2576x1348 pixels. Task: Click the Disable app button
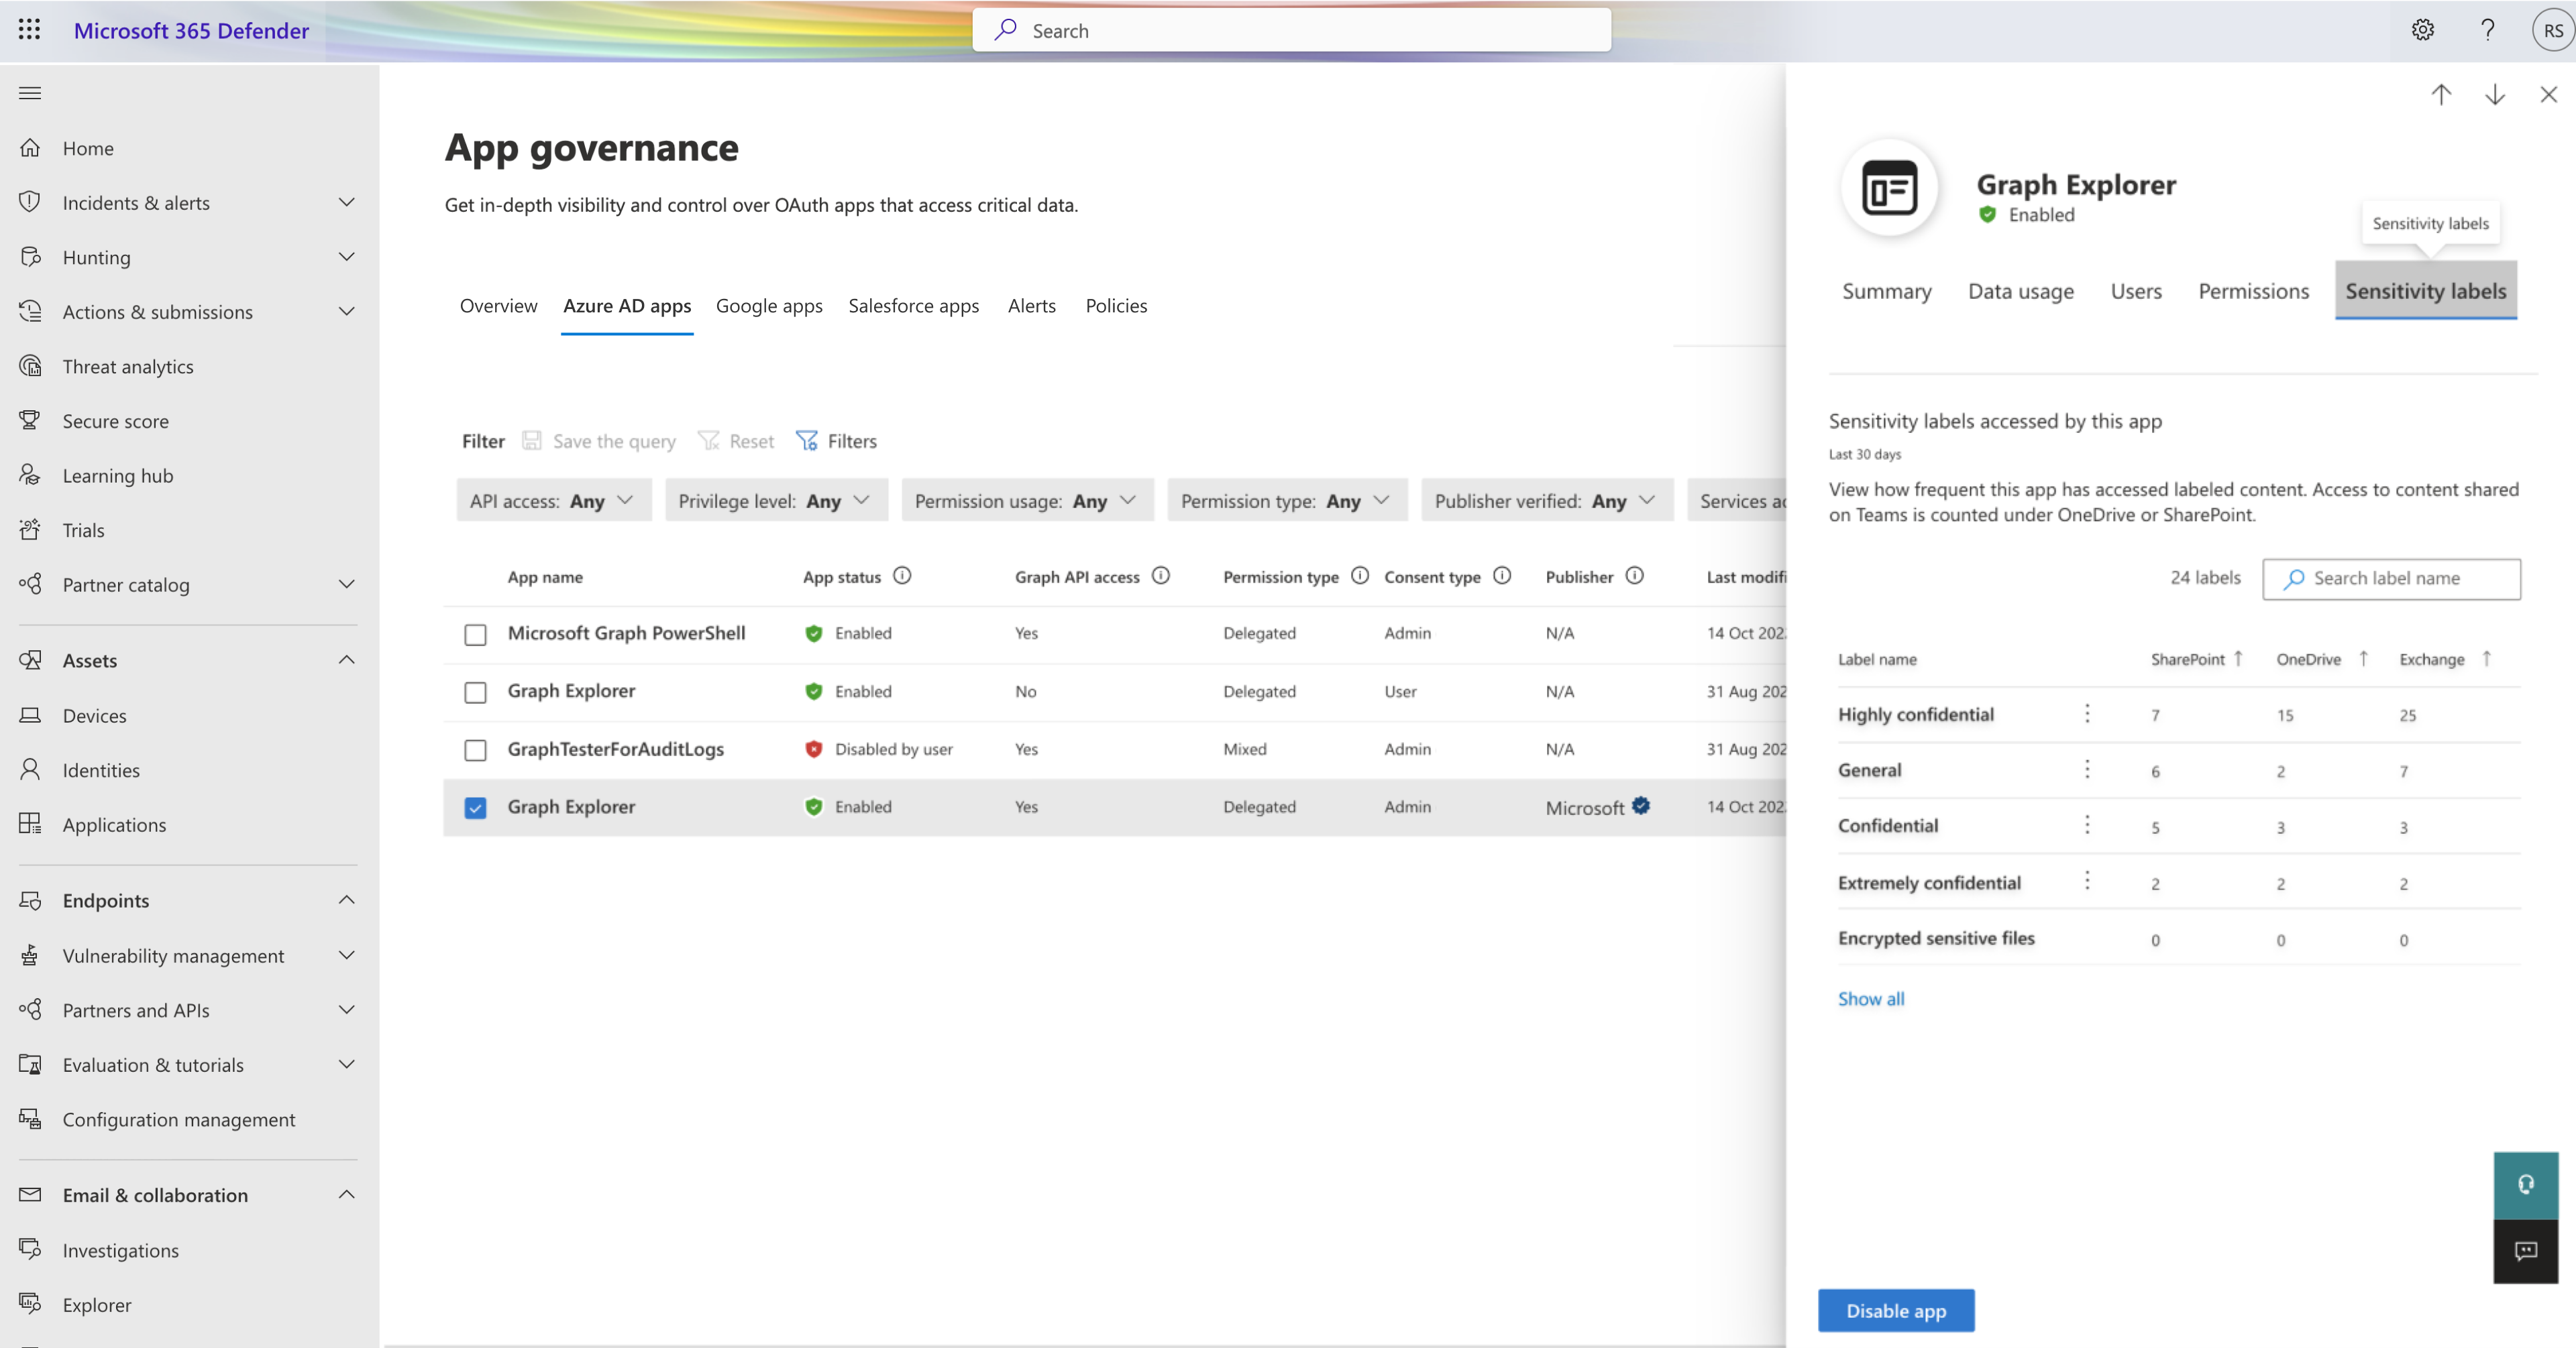tap(1896, 1310)
